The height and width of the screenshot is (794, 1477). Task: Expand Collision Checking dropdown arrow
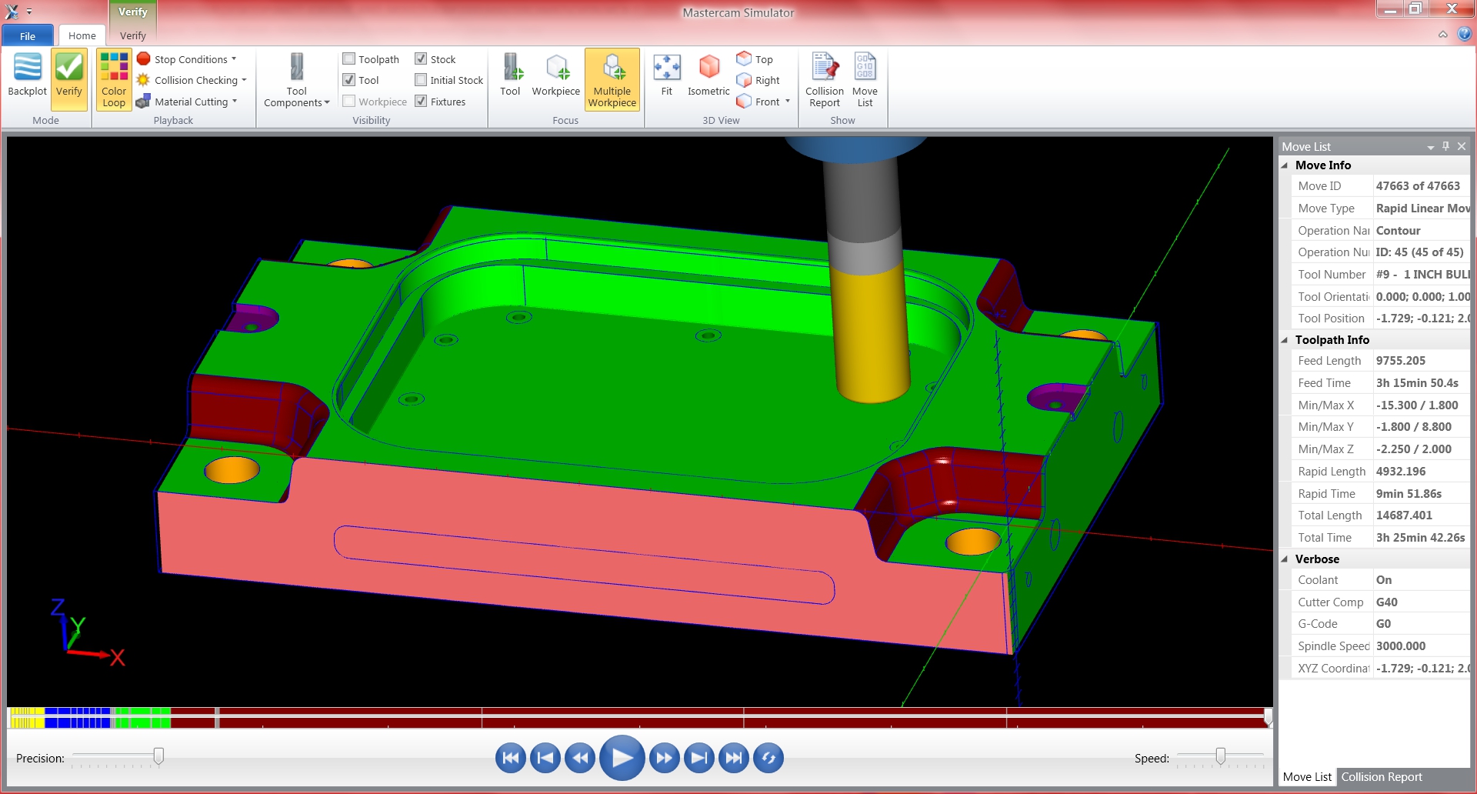[244, 80]
